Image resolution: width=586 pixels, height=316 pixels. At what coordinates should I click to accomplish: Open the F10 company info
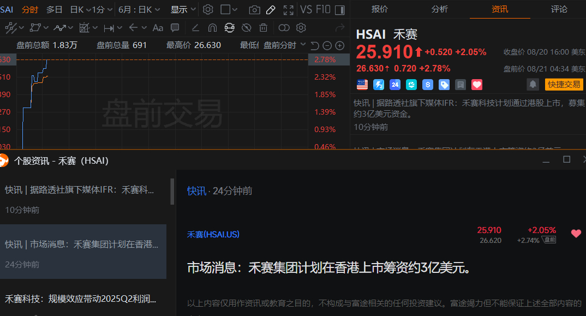pyautogui.click(x=323, y=9)
